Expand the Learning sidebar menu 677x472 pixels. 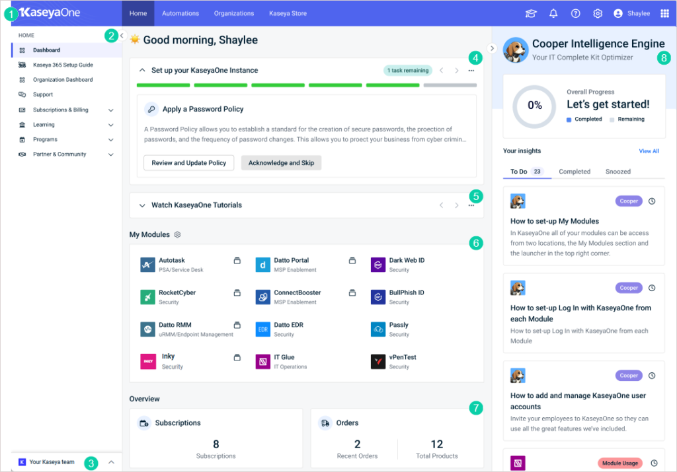click(x=110, y=125)
